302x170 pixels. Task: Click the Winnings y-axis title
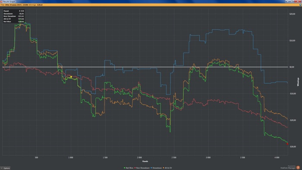[298, 82]
